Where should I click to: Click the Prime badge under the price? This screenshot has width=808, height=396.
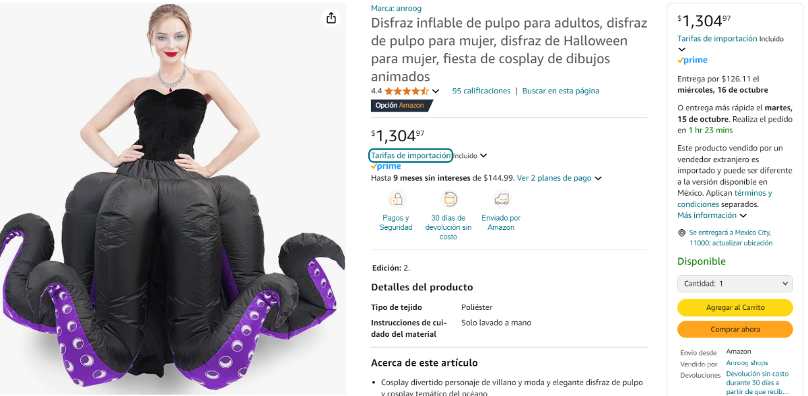[386, 165]
